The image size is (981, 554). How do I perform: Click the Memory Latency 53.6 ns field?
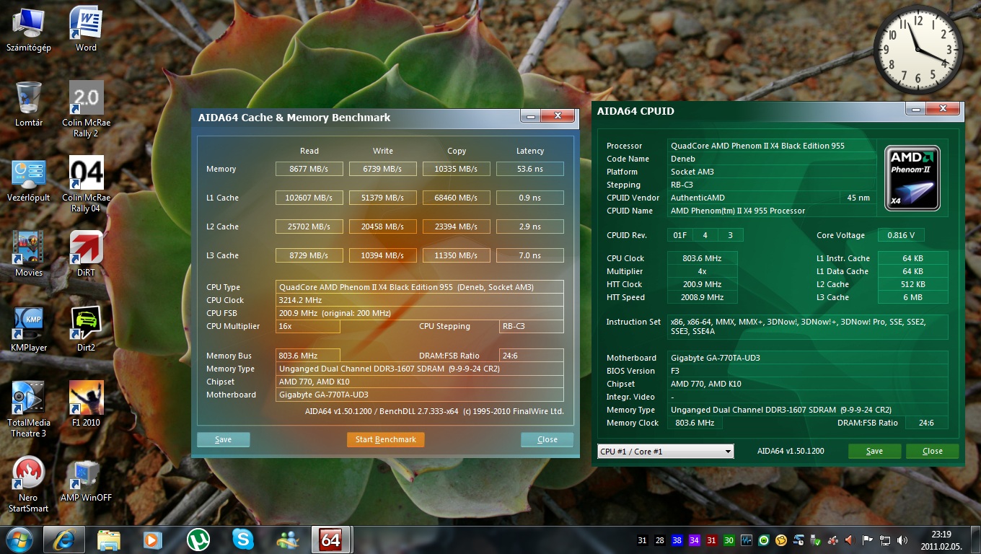529,169
